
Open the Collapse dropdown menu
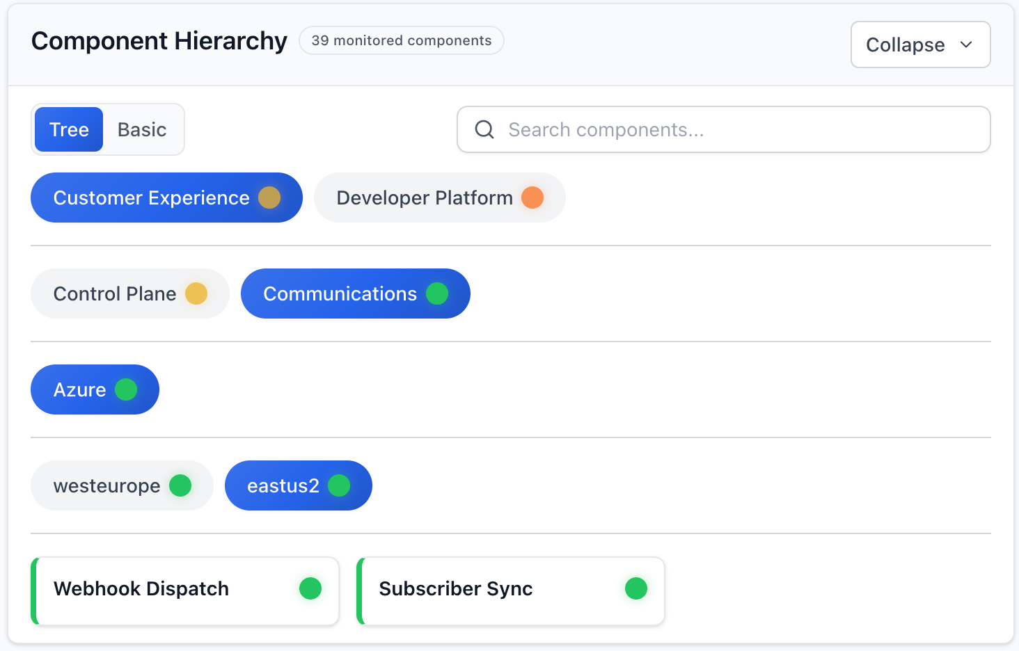905,45
